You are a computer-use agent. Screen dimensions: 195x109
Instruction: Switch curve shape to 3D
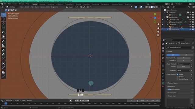coord(186,55)
